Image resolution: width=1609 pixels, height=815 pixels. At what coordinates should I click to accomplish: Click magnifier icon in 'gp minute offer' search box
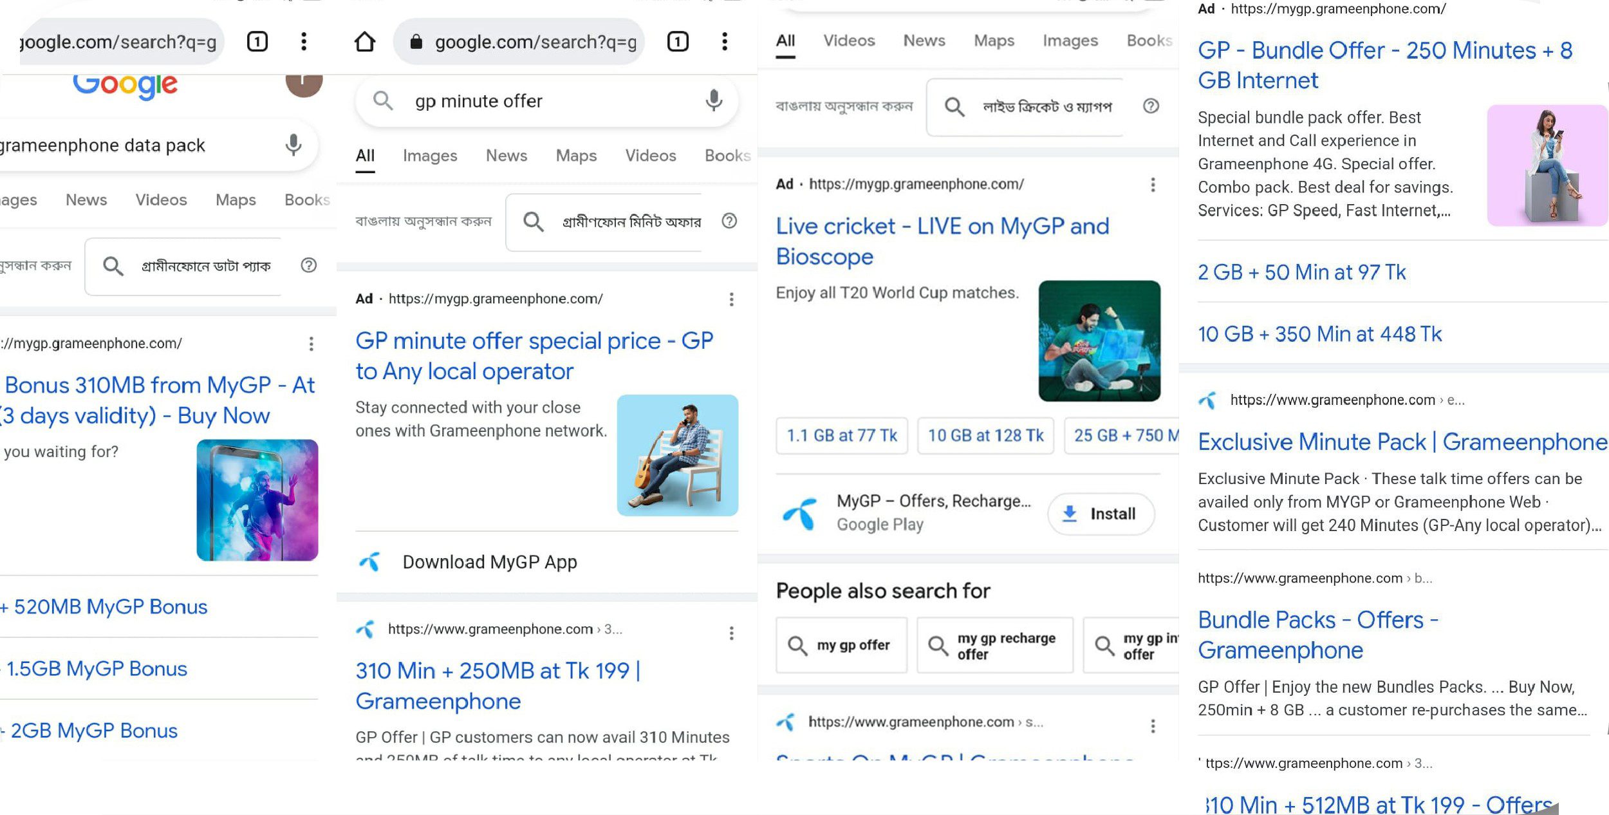coord(383,100)
